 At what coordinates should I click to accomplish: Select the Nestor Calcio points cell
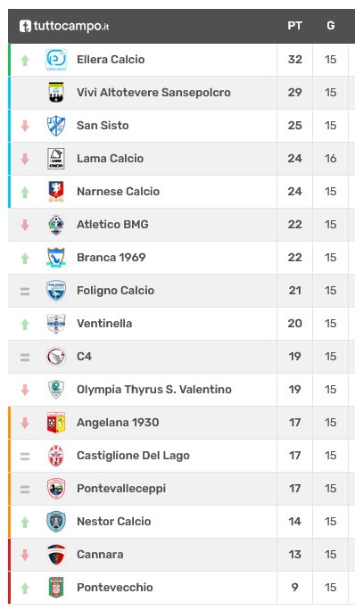pos(294,522)
